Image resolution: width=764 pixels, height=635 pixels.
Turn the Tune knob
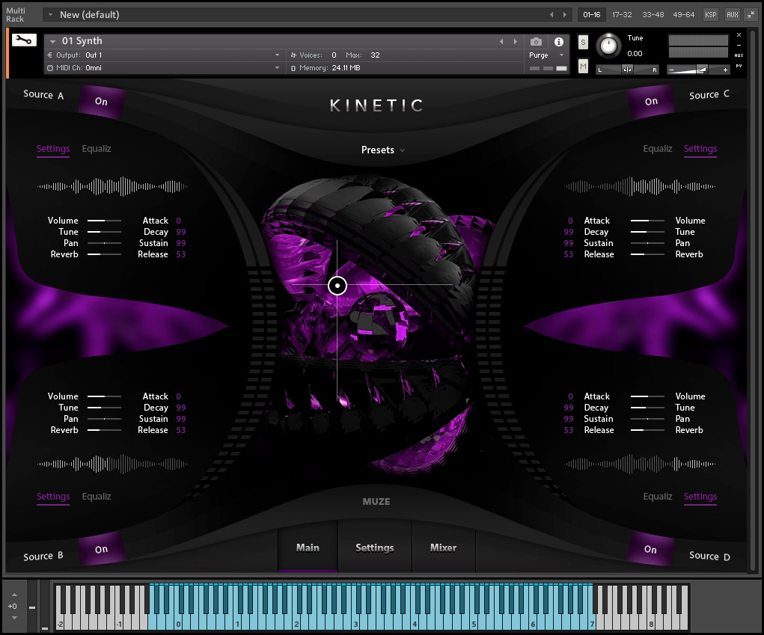609,46
